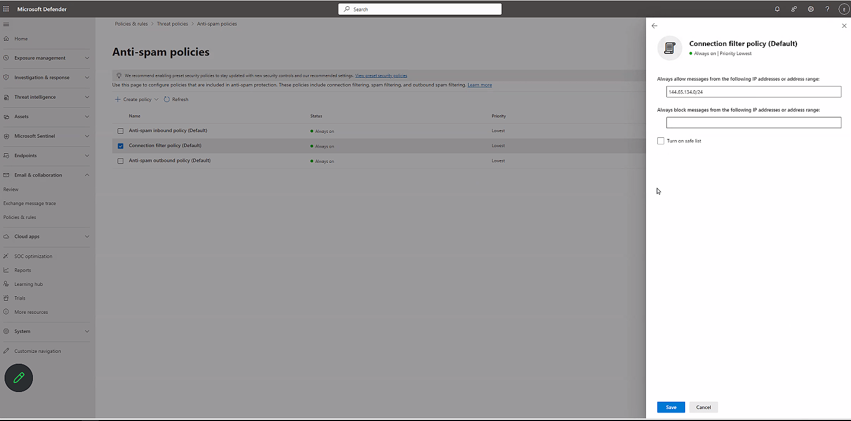851x421 pixels.
Task: Collapse the Email & collaboration section
Action: coord(87,175)
